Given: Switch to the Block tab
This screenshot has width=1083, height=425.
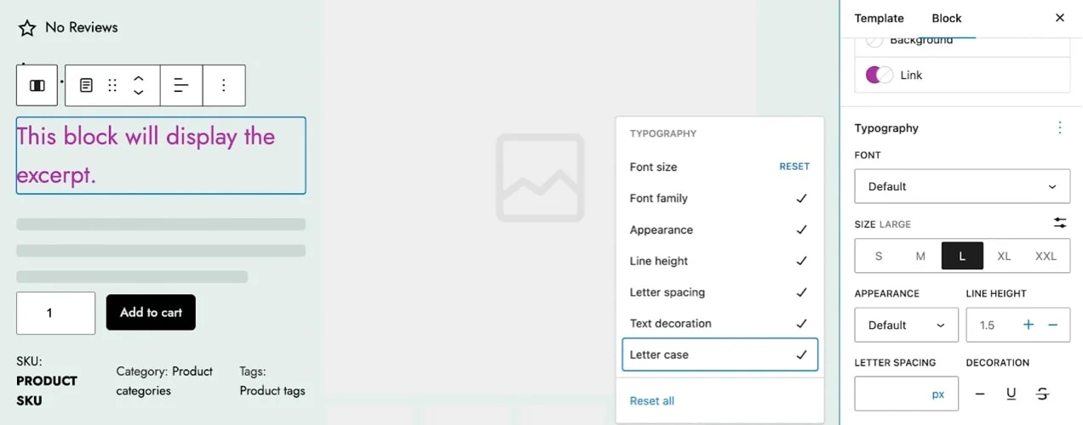Looking at the screenshot, I should tap(947, 18).
